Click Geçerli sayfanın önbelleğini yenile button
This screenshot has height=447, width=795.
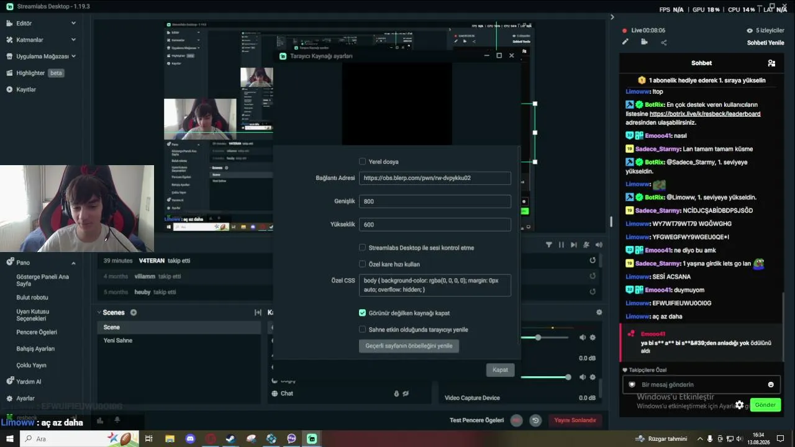(409, 346)
